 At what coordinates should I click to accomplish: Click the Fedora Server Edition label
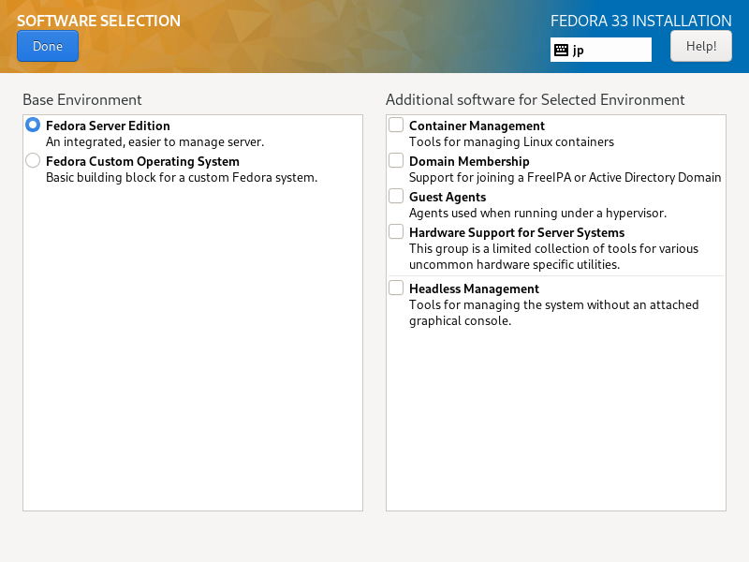pos(108,126)
